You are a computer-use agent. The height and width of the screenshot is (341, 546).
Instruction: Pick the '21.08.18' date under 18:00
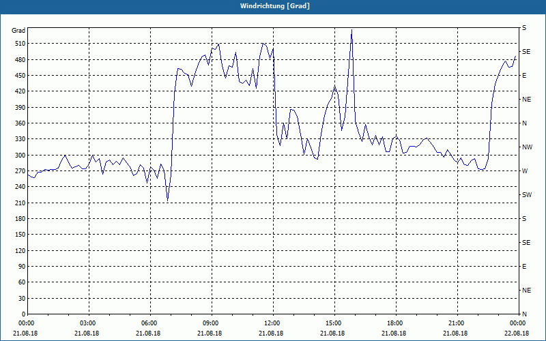click(x=394, y=333)
